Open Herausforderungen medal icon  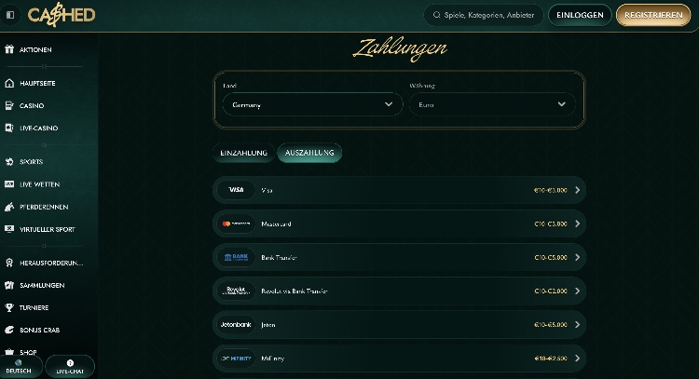(x=9, y=263)
